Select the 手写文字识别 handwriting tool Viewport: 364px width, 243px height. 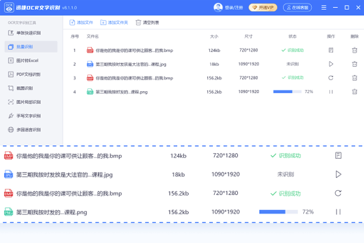(28, 116)
